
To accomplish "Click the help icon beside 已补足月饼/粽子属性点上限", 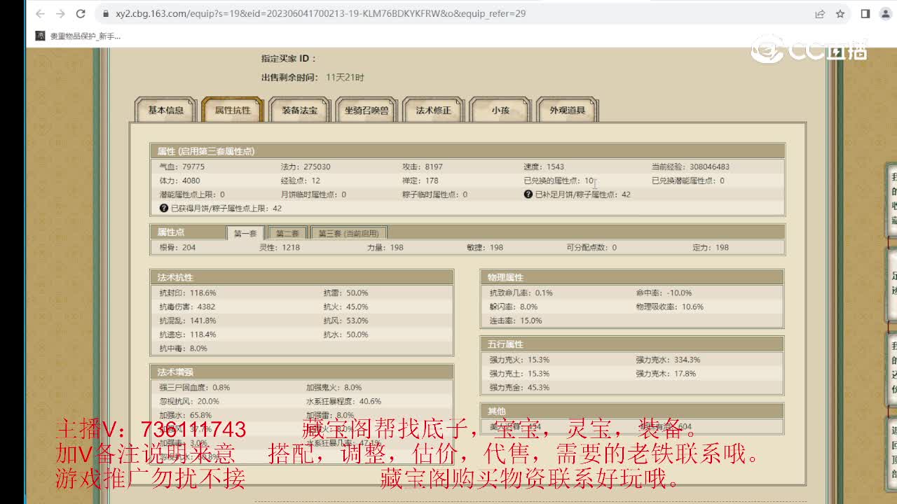I will click(x=528, y=194).
